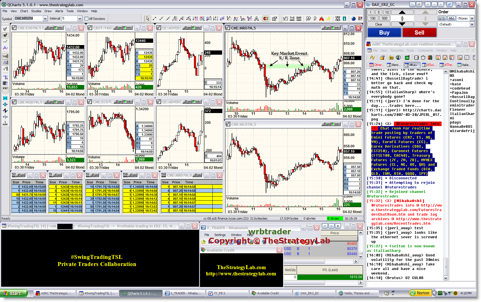The height and width of the screenshot is (302, 481).
Task: Open the Interval dropdown list
Action: (x=80, y=19)
